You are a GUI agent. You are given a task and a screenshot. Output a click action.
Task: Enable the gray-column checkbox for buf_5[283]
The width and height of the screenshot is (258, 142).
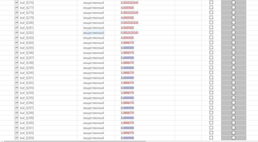(x=233, y=38)
